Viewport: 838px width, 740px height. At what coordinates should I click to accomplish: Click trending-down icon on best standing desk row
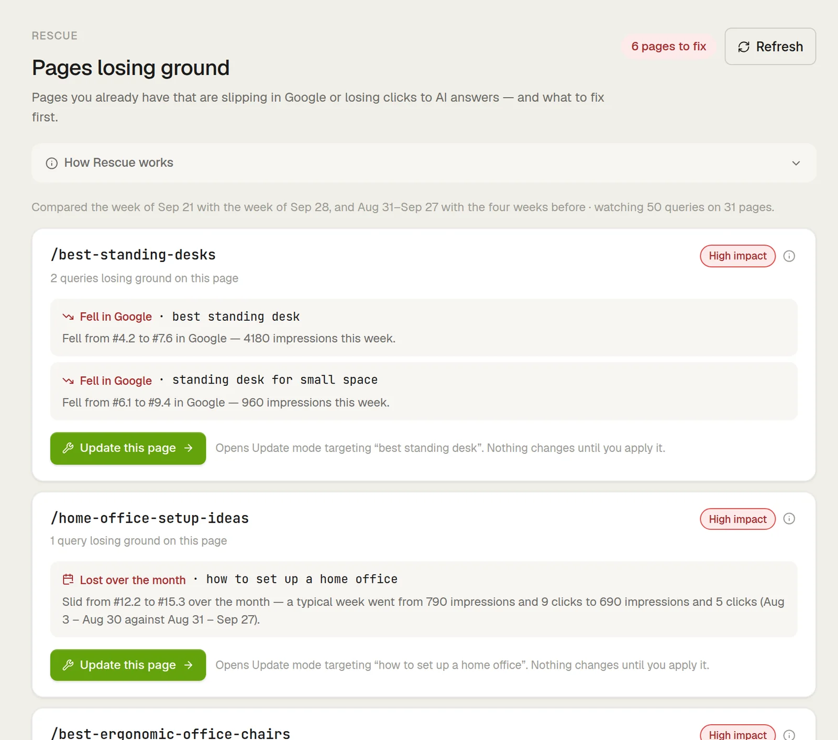coord(68,317)
